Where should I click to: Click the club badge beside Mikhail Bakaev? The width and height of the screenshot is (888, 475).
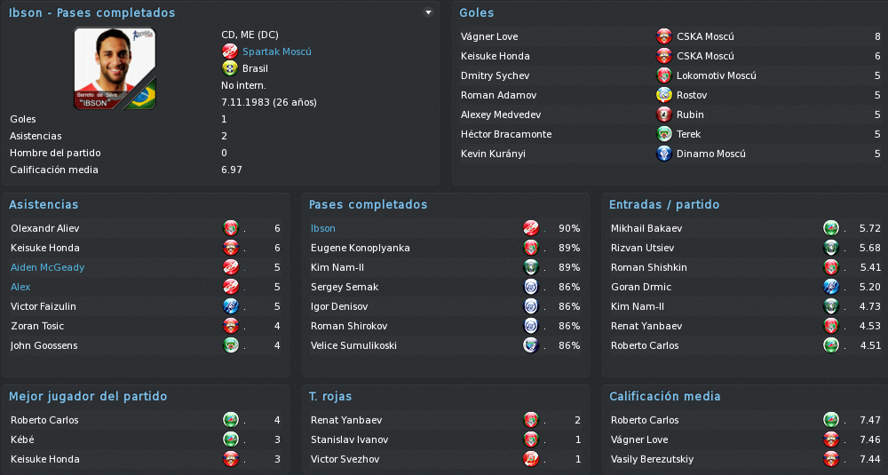(x=831, y=228)
